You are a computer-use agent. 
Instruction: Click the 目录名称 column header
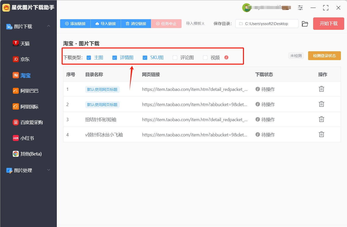tap(94, 74)
